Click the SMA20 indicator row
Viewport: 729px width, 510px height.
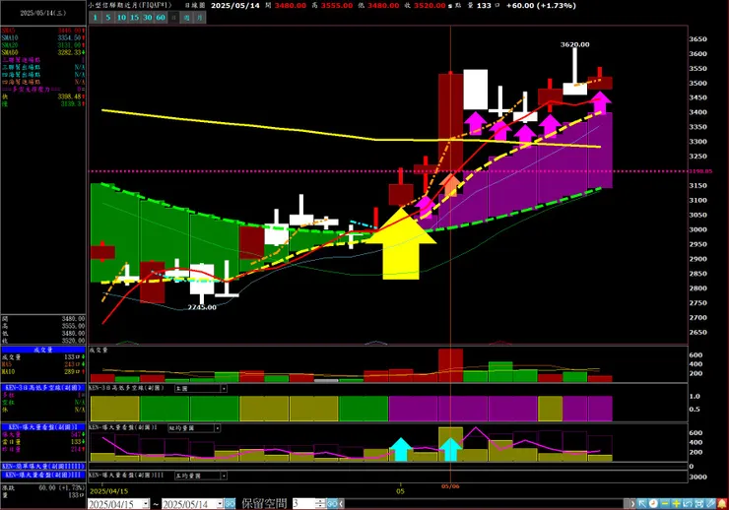click(x=43, y=45)
